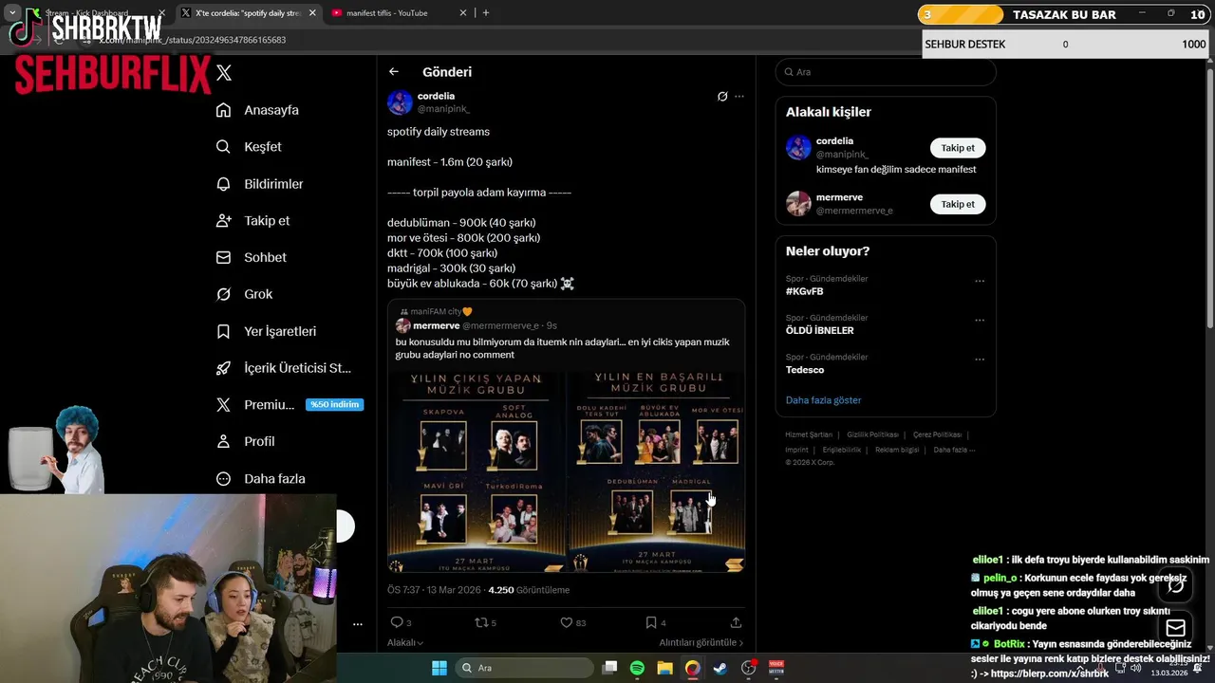The width and height of the screenshot is (1215, 683).
Task: Click the browser address bar URL
Action: (x=191, y=40)
